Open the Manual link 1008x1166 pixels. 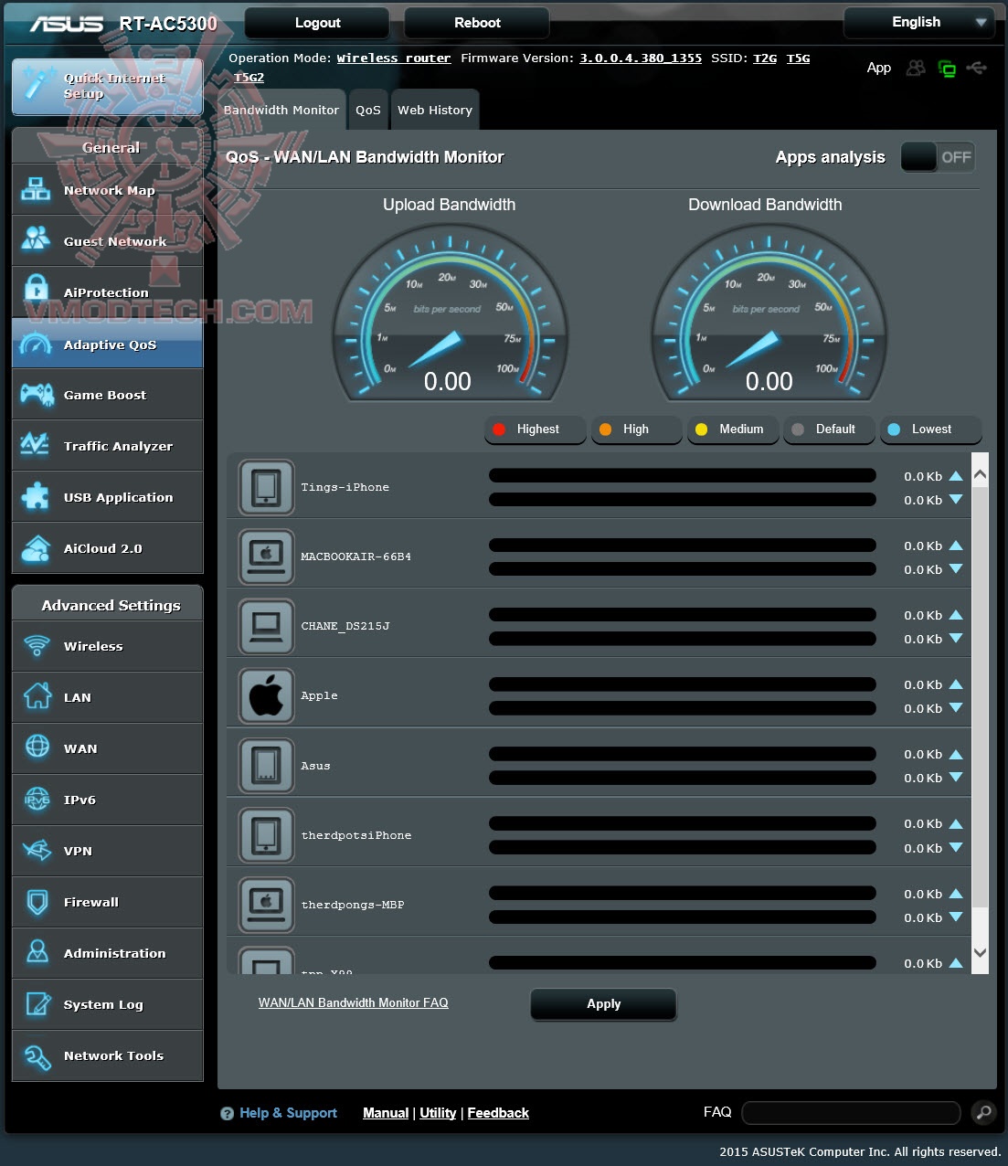coord(386,1113)
